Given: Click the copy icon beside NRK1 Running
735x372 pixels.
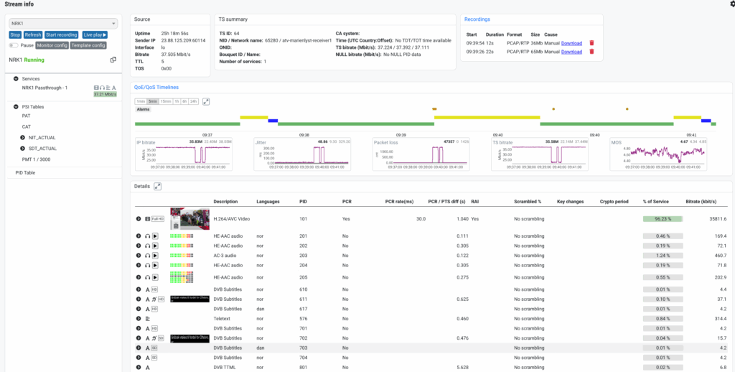Looking at the screenshot, I should [113, 60].
